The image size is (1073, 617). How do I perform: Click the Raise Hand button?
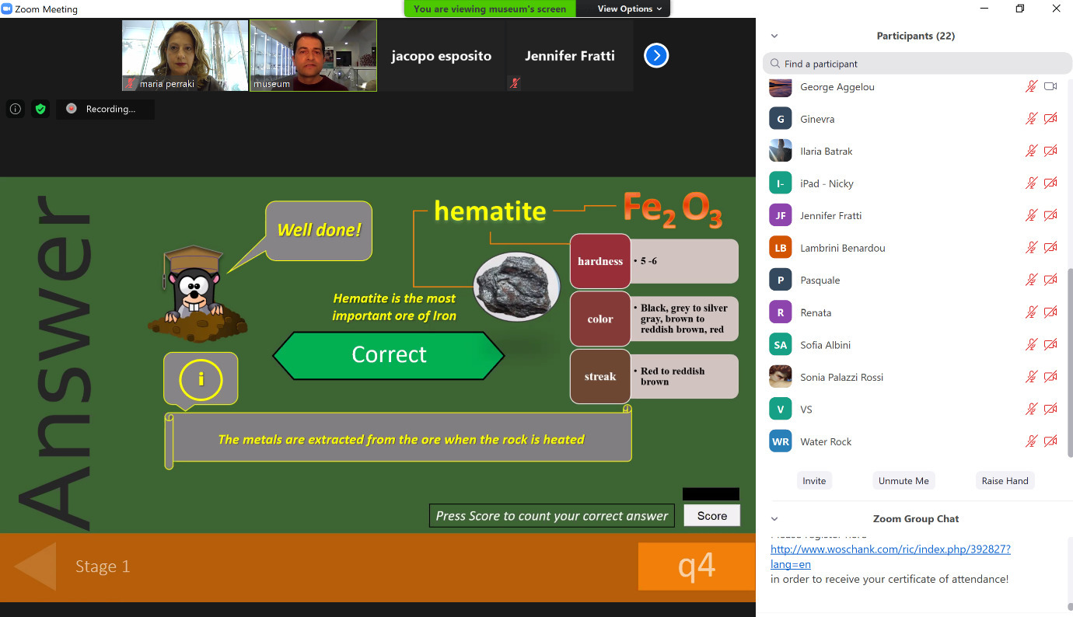pyautogui.click(x=1005, y=481)
